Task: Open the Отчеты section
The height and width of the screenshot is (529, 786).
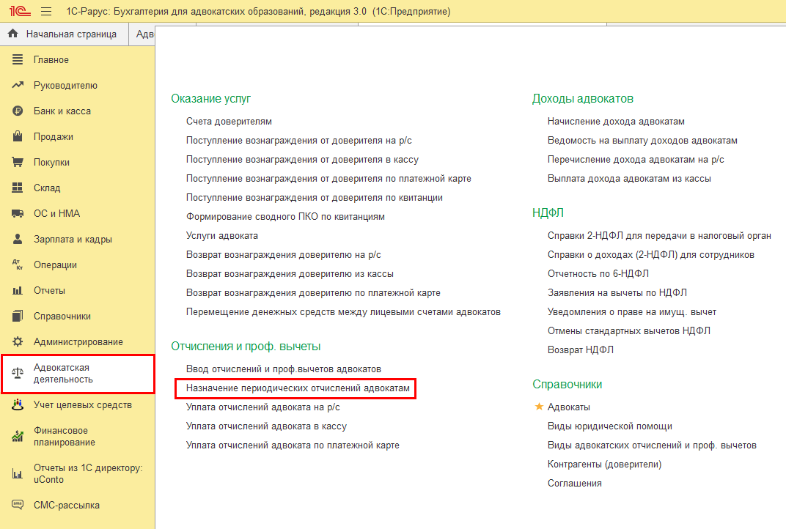Action: tap(49, 291)
